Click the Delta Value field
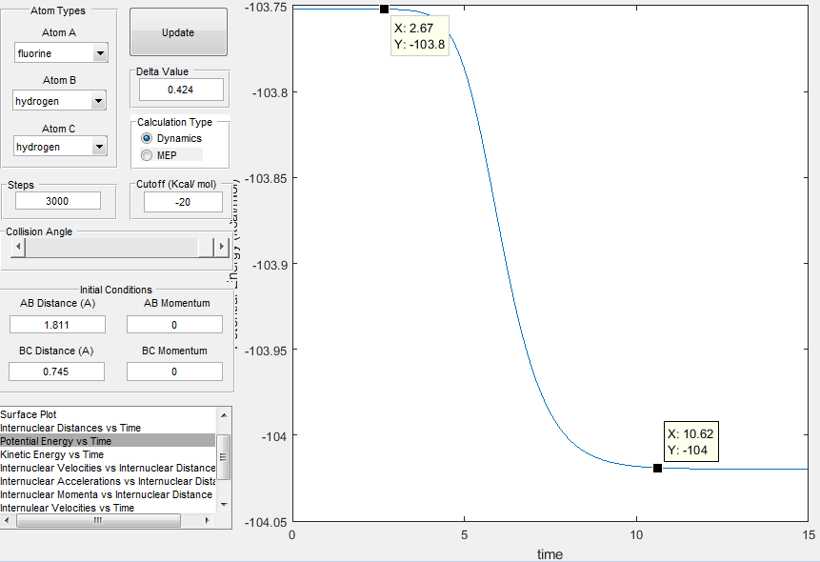The width and height of the screenshot is (820, 562). click(x=181, y=90)
